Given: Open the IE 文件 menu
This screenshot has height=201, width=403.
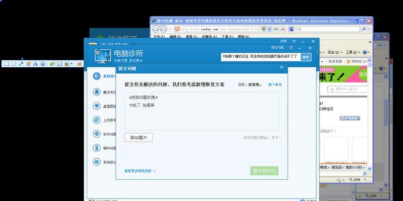Looking at the screenshot, I should tap(159, 37).
